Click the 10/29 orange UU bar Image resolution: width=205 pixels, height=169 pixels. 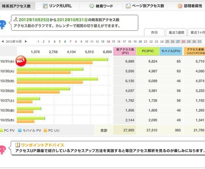50,82
